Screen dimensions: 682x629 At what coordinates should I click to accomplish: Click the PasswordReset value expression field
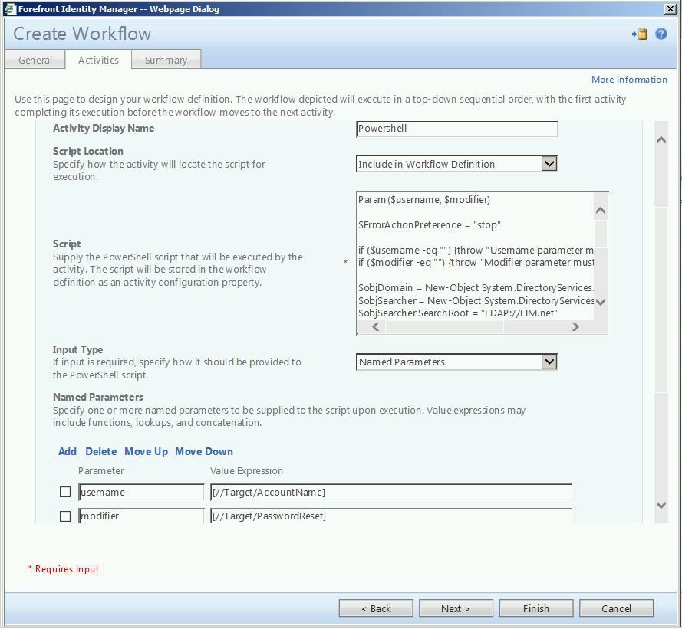[391, 516]
